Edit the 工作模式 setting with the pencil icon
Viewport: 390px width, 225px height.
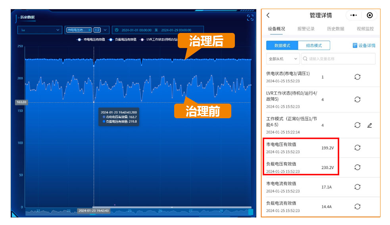[x=369, y=125]
